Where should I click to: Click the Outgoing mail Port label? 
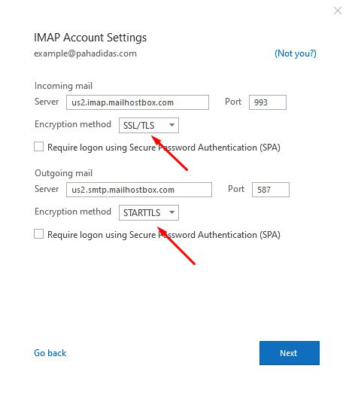(x=236, y=189)
